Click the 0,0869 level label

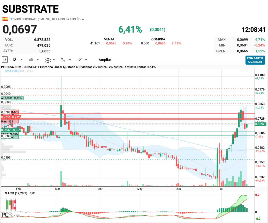[x=6, y=102]
